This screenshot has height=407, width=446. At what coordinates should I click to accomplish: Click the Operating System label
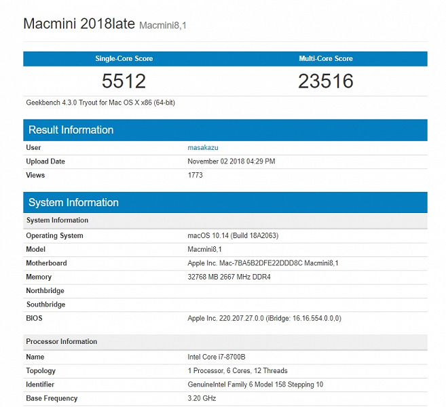[54, 235]
